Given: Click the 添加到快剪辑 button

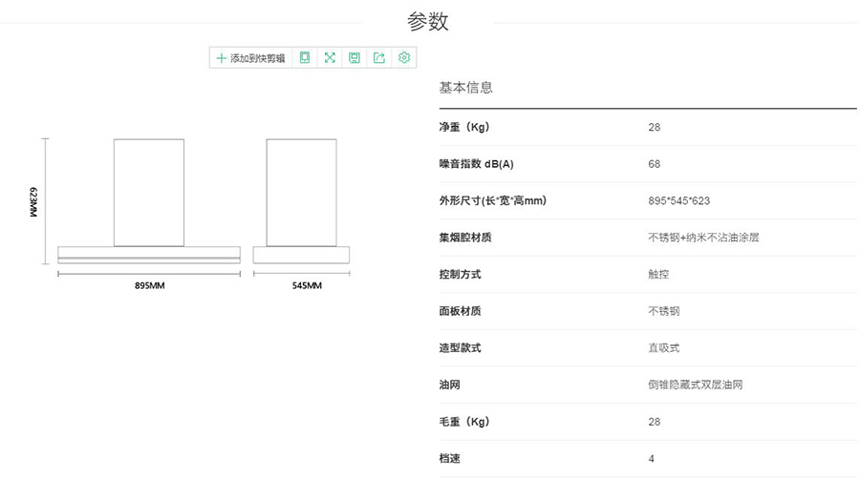Looking at the screenshot, I should (250, 58).
